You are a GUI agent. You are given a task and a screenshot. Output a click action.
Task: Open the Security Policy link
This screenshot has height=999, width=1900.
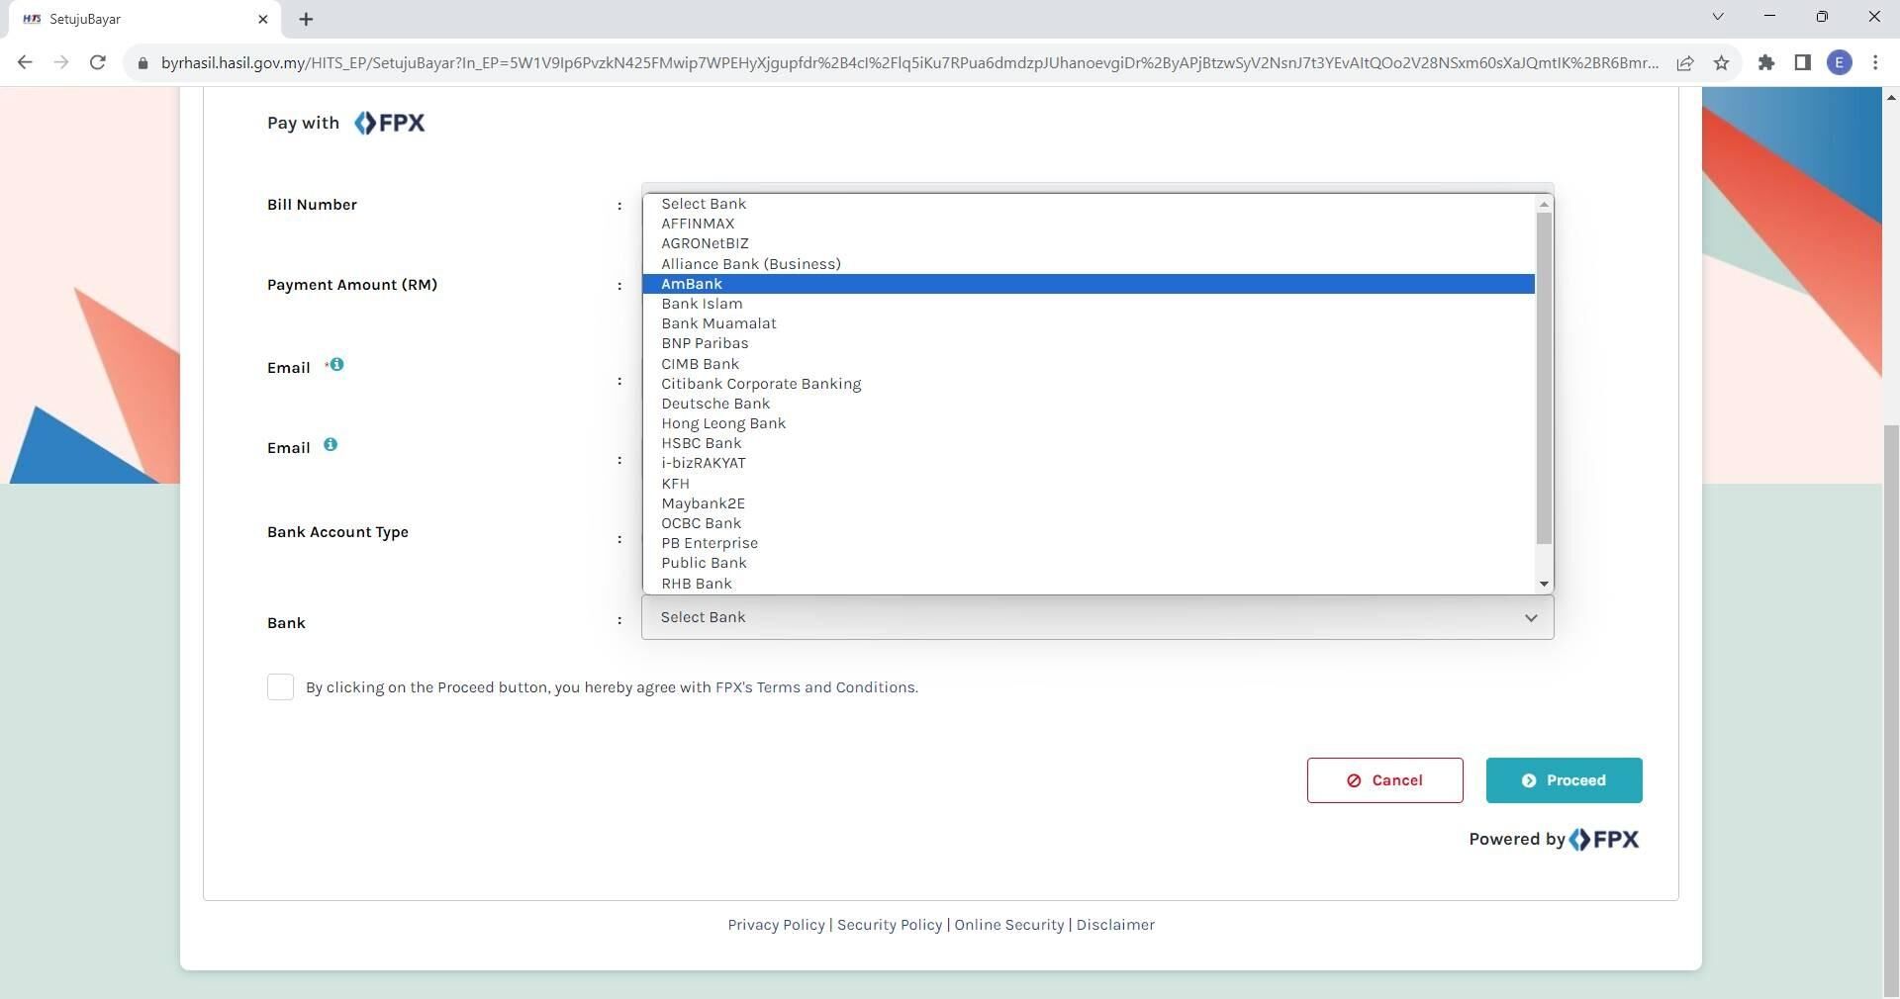coord(890,925)
